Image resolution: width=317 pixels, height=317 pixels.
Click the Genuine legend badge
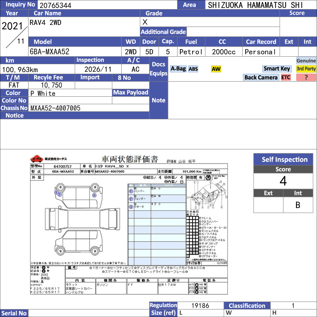[306, 61]
